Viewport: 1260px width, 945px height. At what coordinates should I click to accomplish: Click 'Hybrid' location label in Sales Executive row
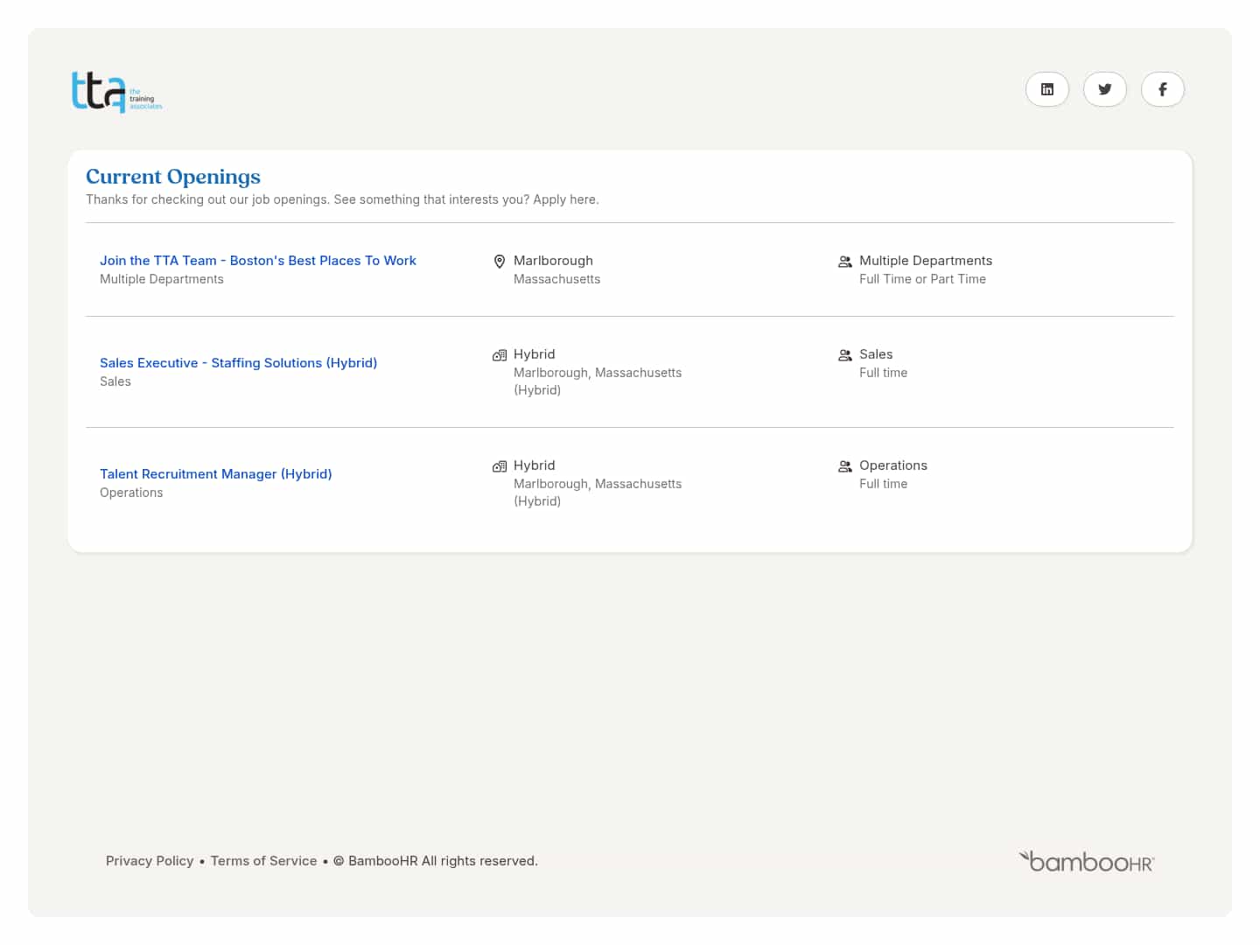tap(534, 354)
